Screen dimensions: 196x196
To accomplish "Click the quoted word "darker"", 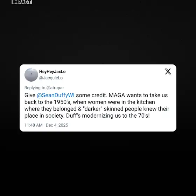I will 93,109.
